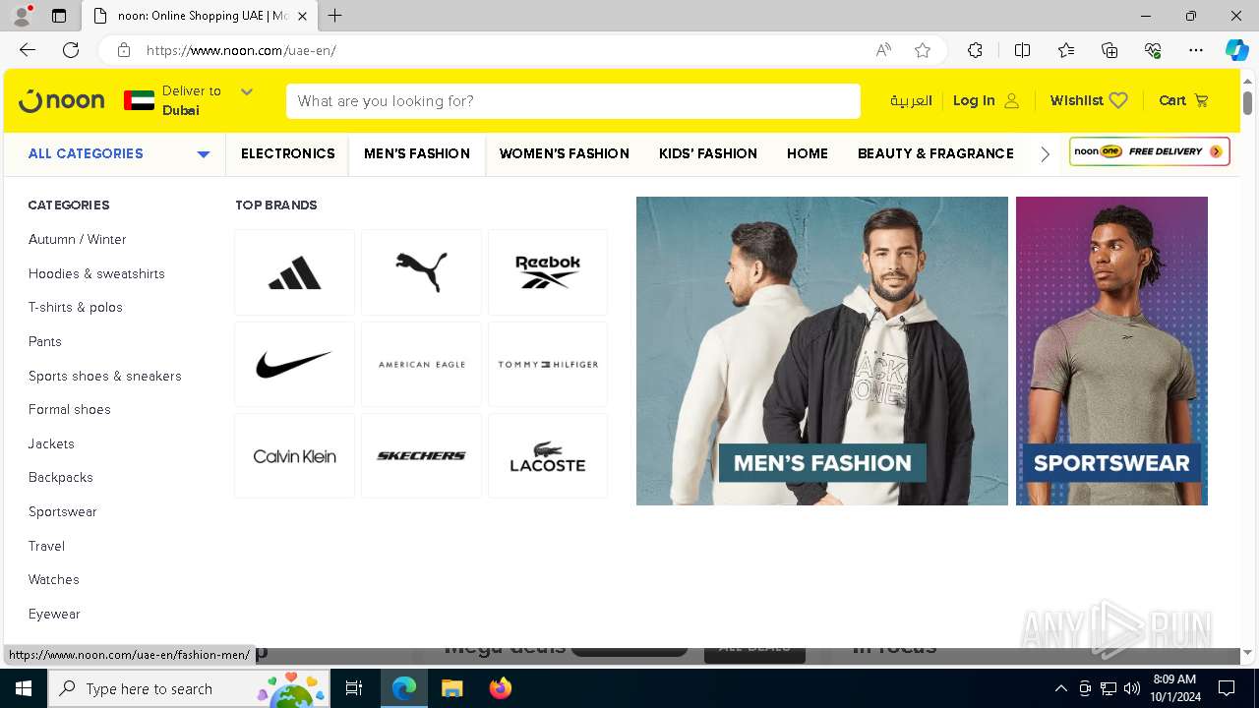Open the Kids' Fashion menu

tap(708, 153)
